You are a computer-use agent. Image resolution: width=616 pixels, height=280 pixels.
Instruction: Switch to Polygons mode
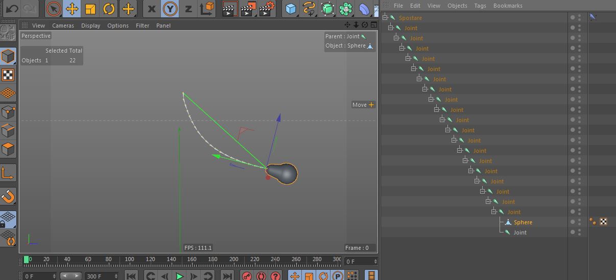pyautogui.click(x=8, y=149)
